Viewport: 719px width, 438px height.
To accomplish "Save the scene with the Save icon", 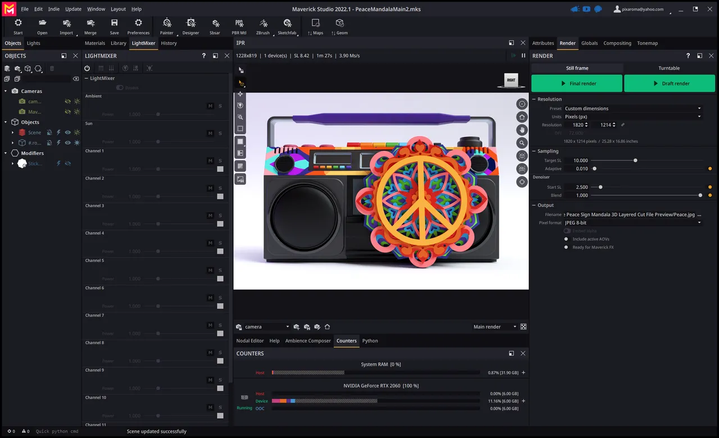I will [114, 26].
